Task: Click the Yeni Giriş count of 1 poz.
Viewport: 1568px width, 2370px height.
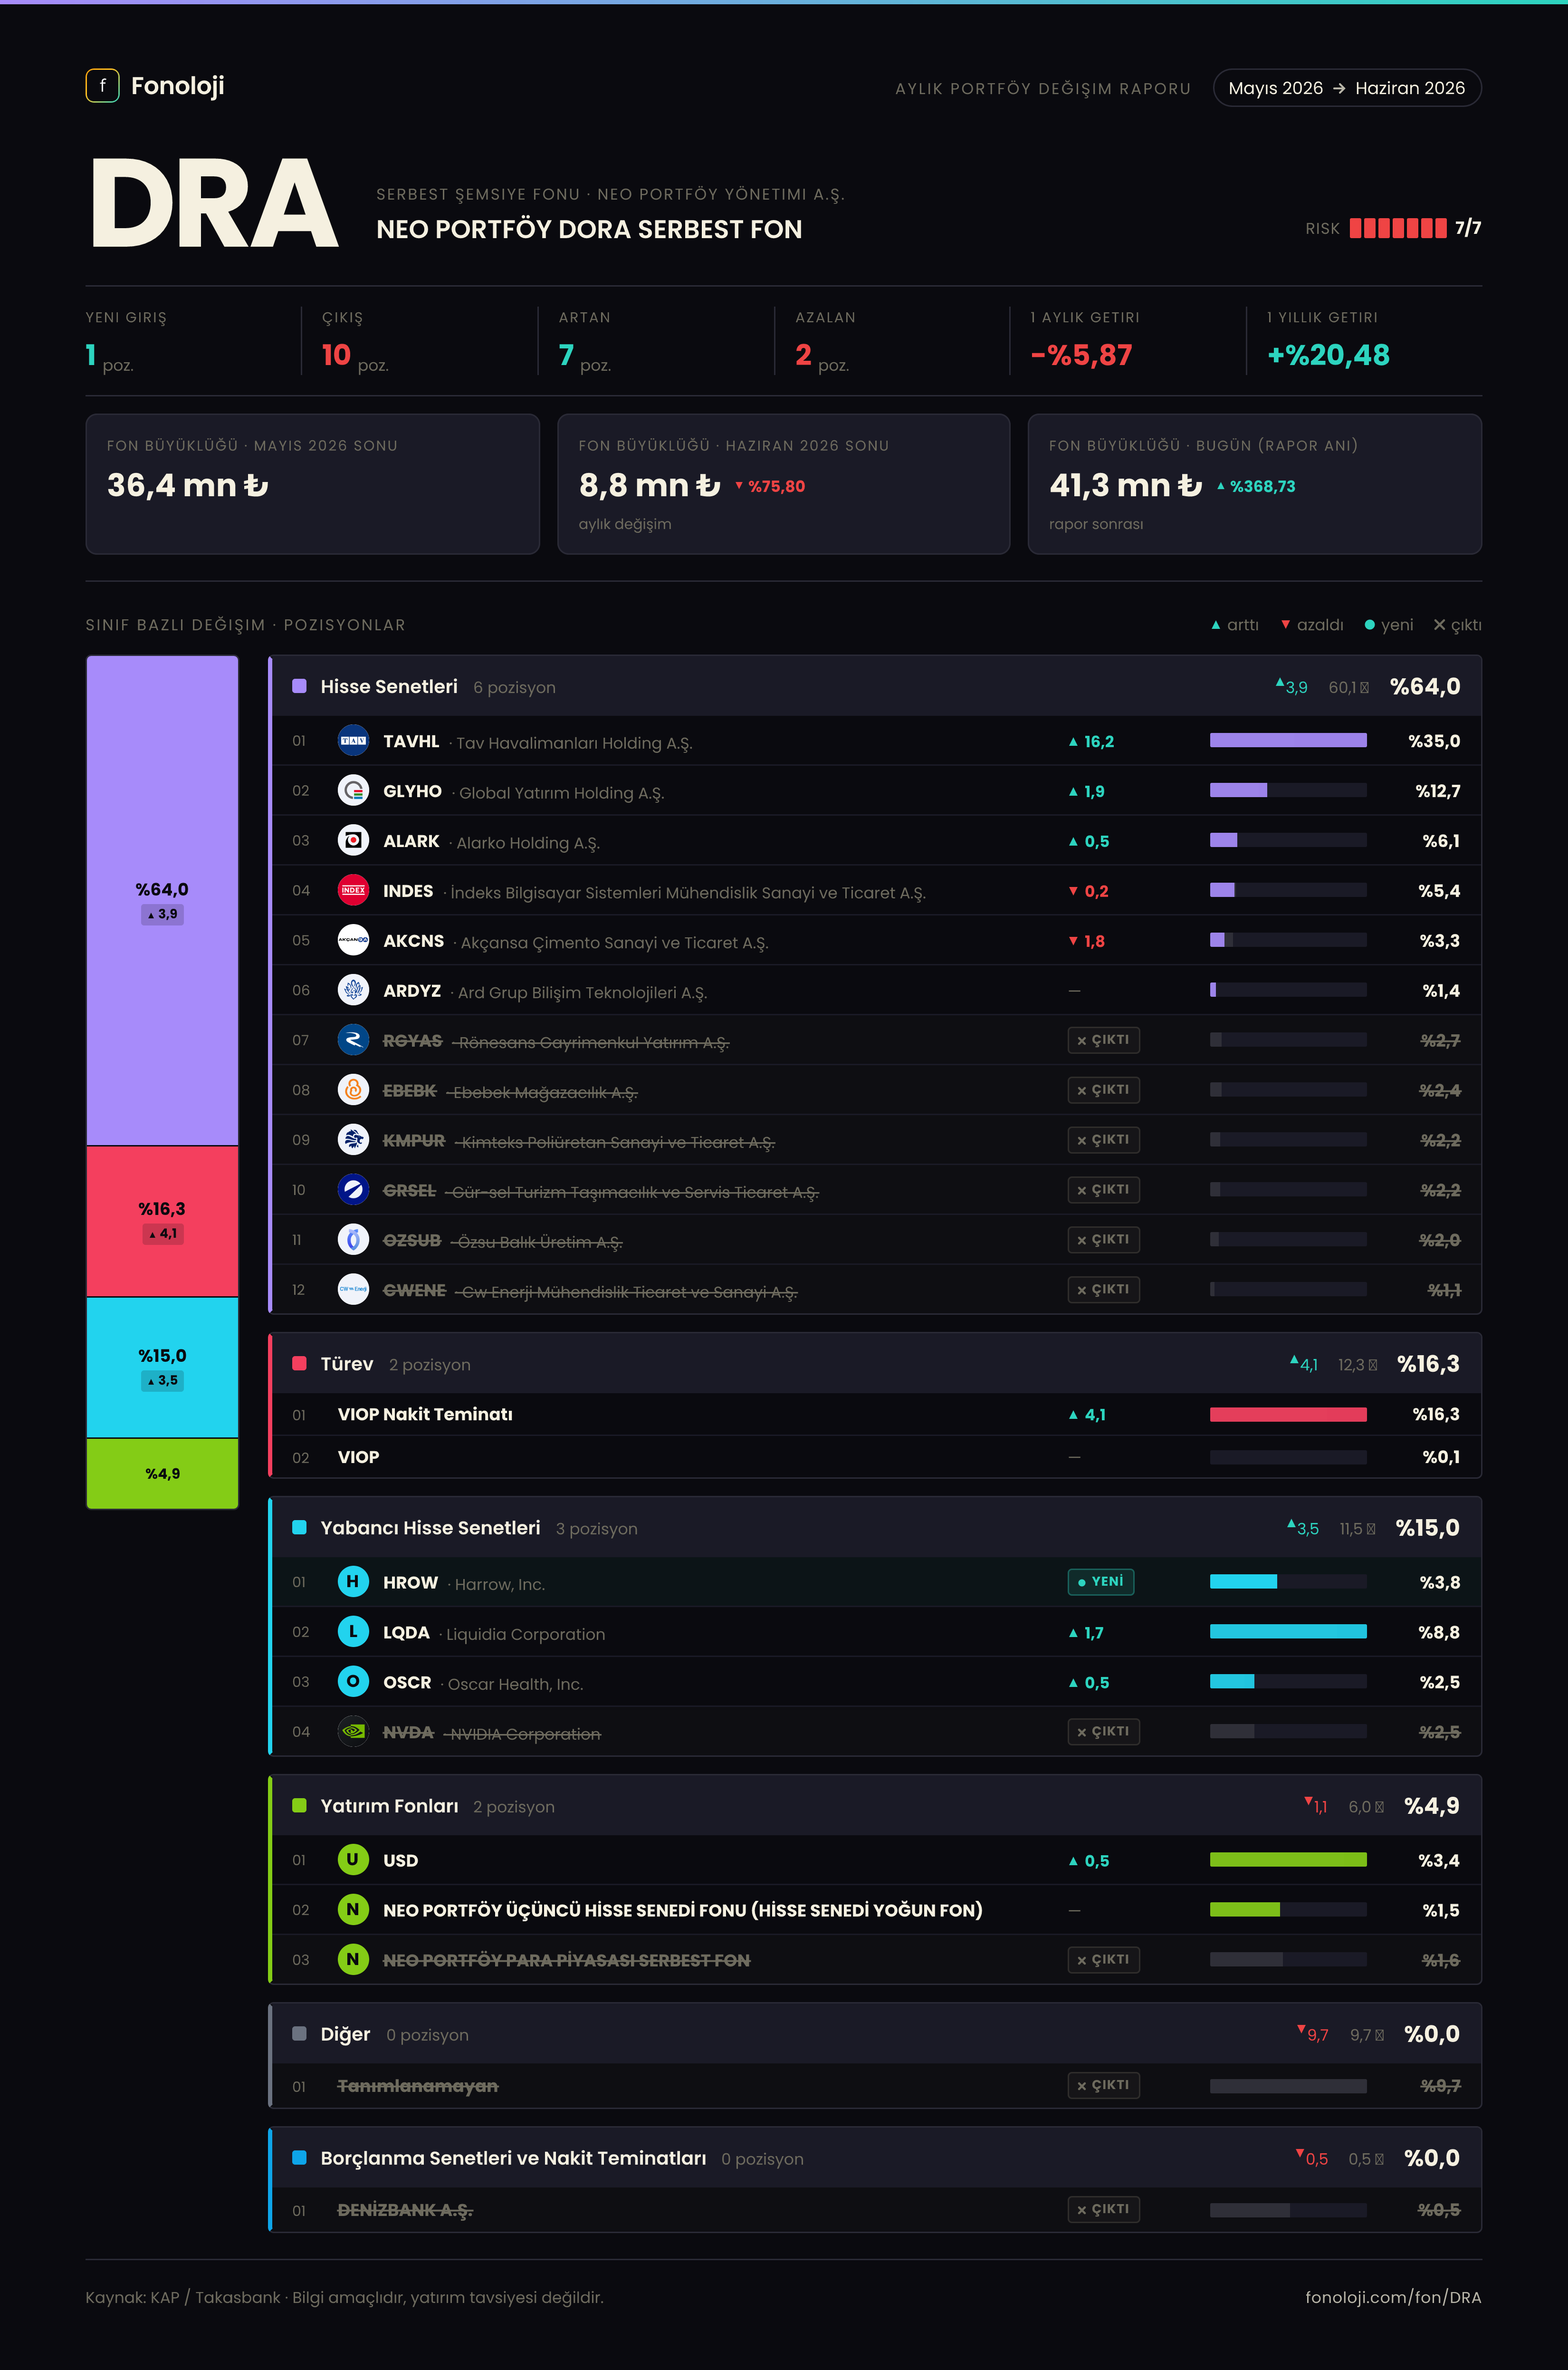Action: [x=110, y=357]
